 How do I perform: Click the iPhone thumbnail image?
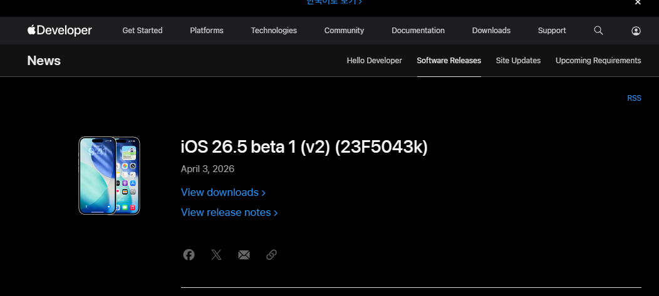(x=109, y=175)
